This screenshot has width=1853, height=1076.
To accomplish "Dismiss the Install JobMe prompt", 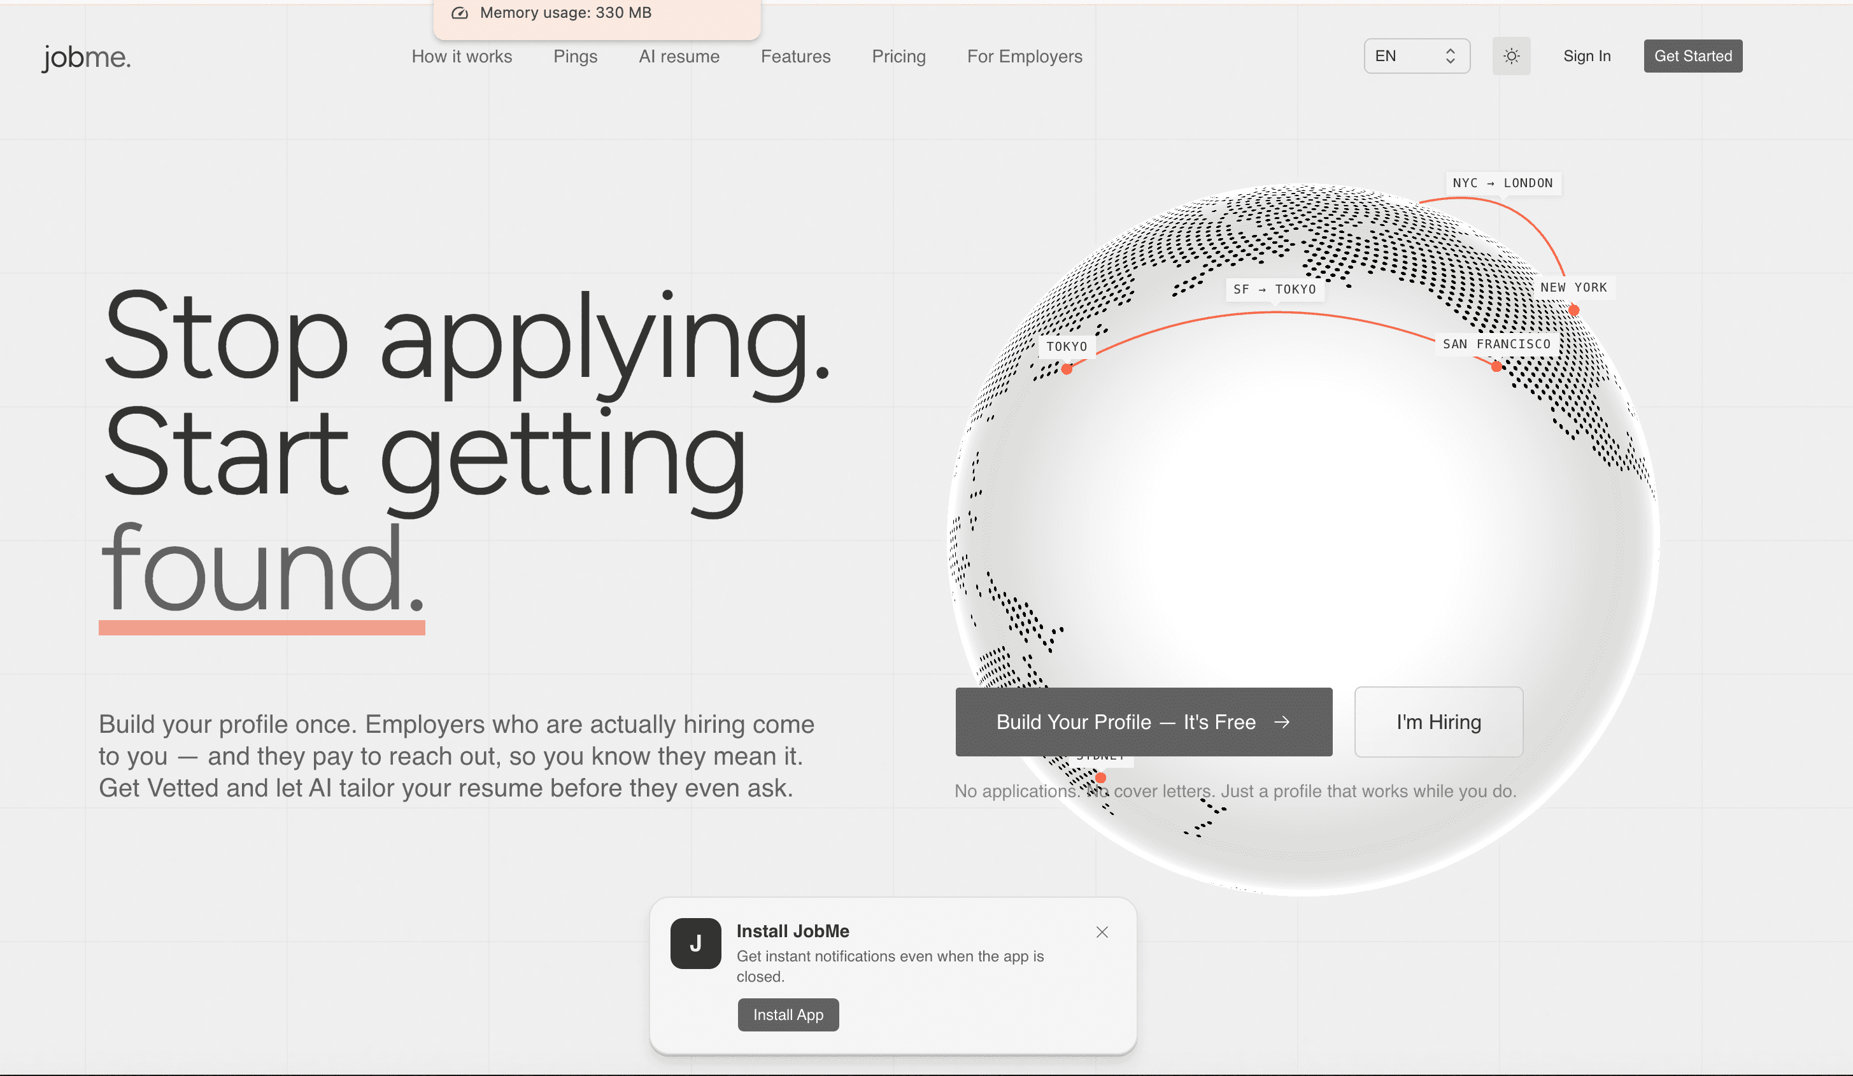I will (x=1102, y=932).
